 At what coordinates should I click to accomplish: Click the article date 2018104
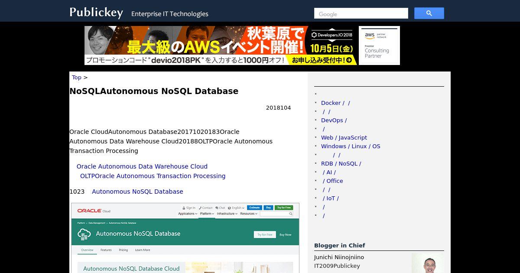click(x=278, y=108)
